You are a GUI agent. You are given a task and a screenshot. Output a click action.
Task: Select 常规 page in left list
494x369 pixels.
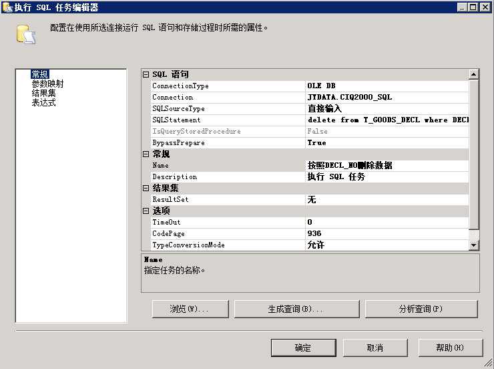tap(40, 74)
